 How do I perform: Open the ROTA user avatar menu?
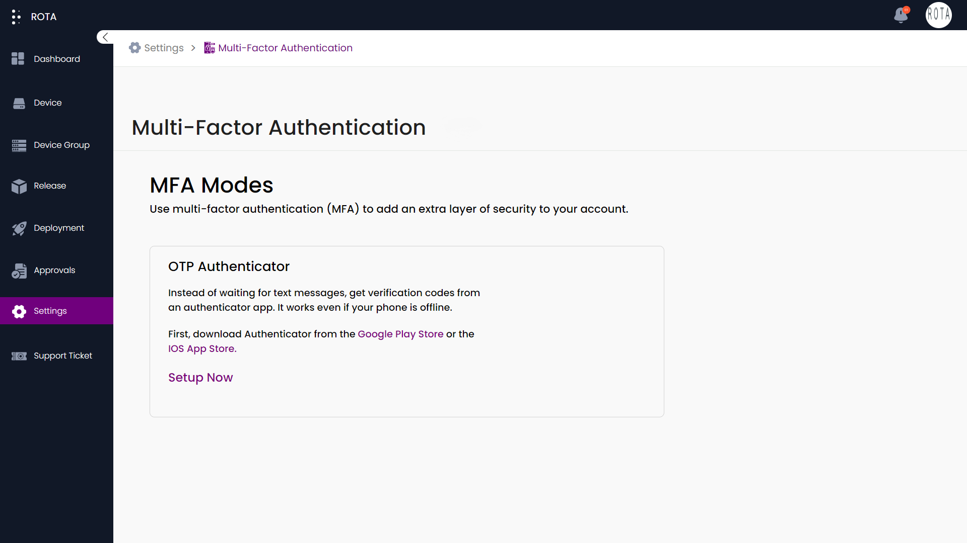pyautogui.click(x=938, y=15)
